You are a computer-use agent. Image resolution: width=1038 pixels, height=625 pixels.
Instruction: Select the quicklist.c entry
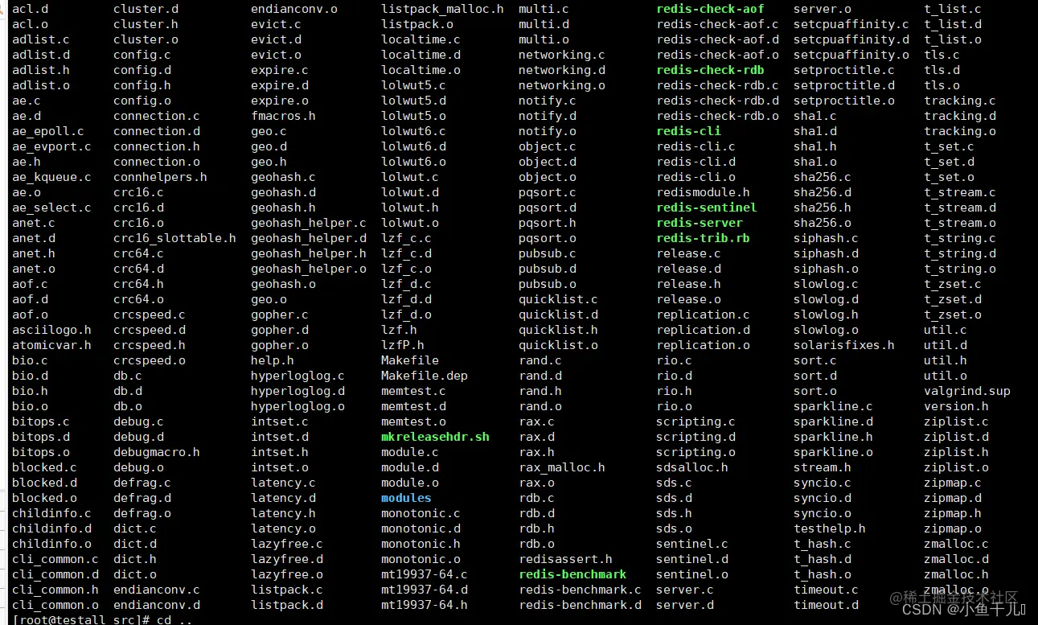558,299
